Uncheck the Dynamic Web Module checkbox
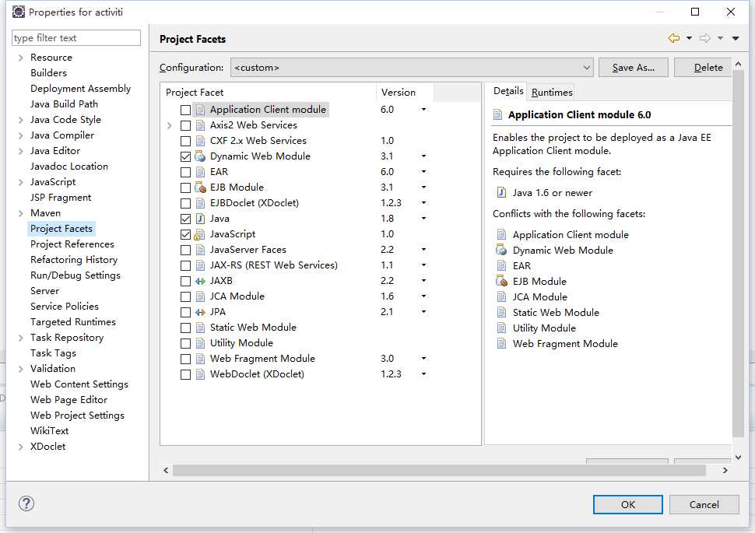Screen dimensions: 755x533 (185, 156)
